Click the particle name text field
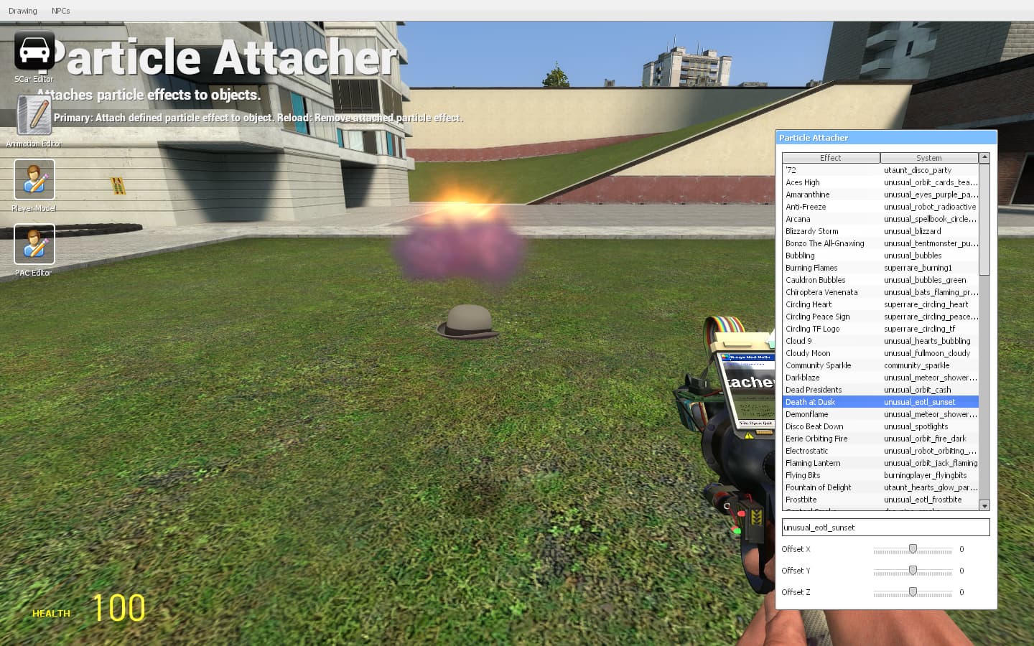This screenshot has height=646, width=1034. click(885, 528)
